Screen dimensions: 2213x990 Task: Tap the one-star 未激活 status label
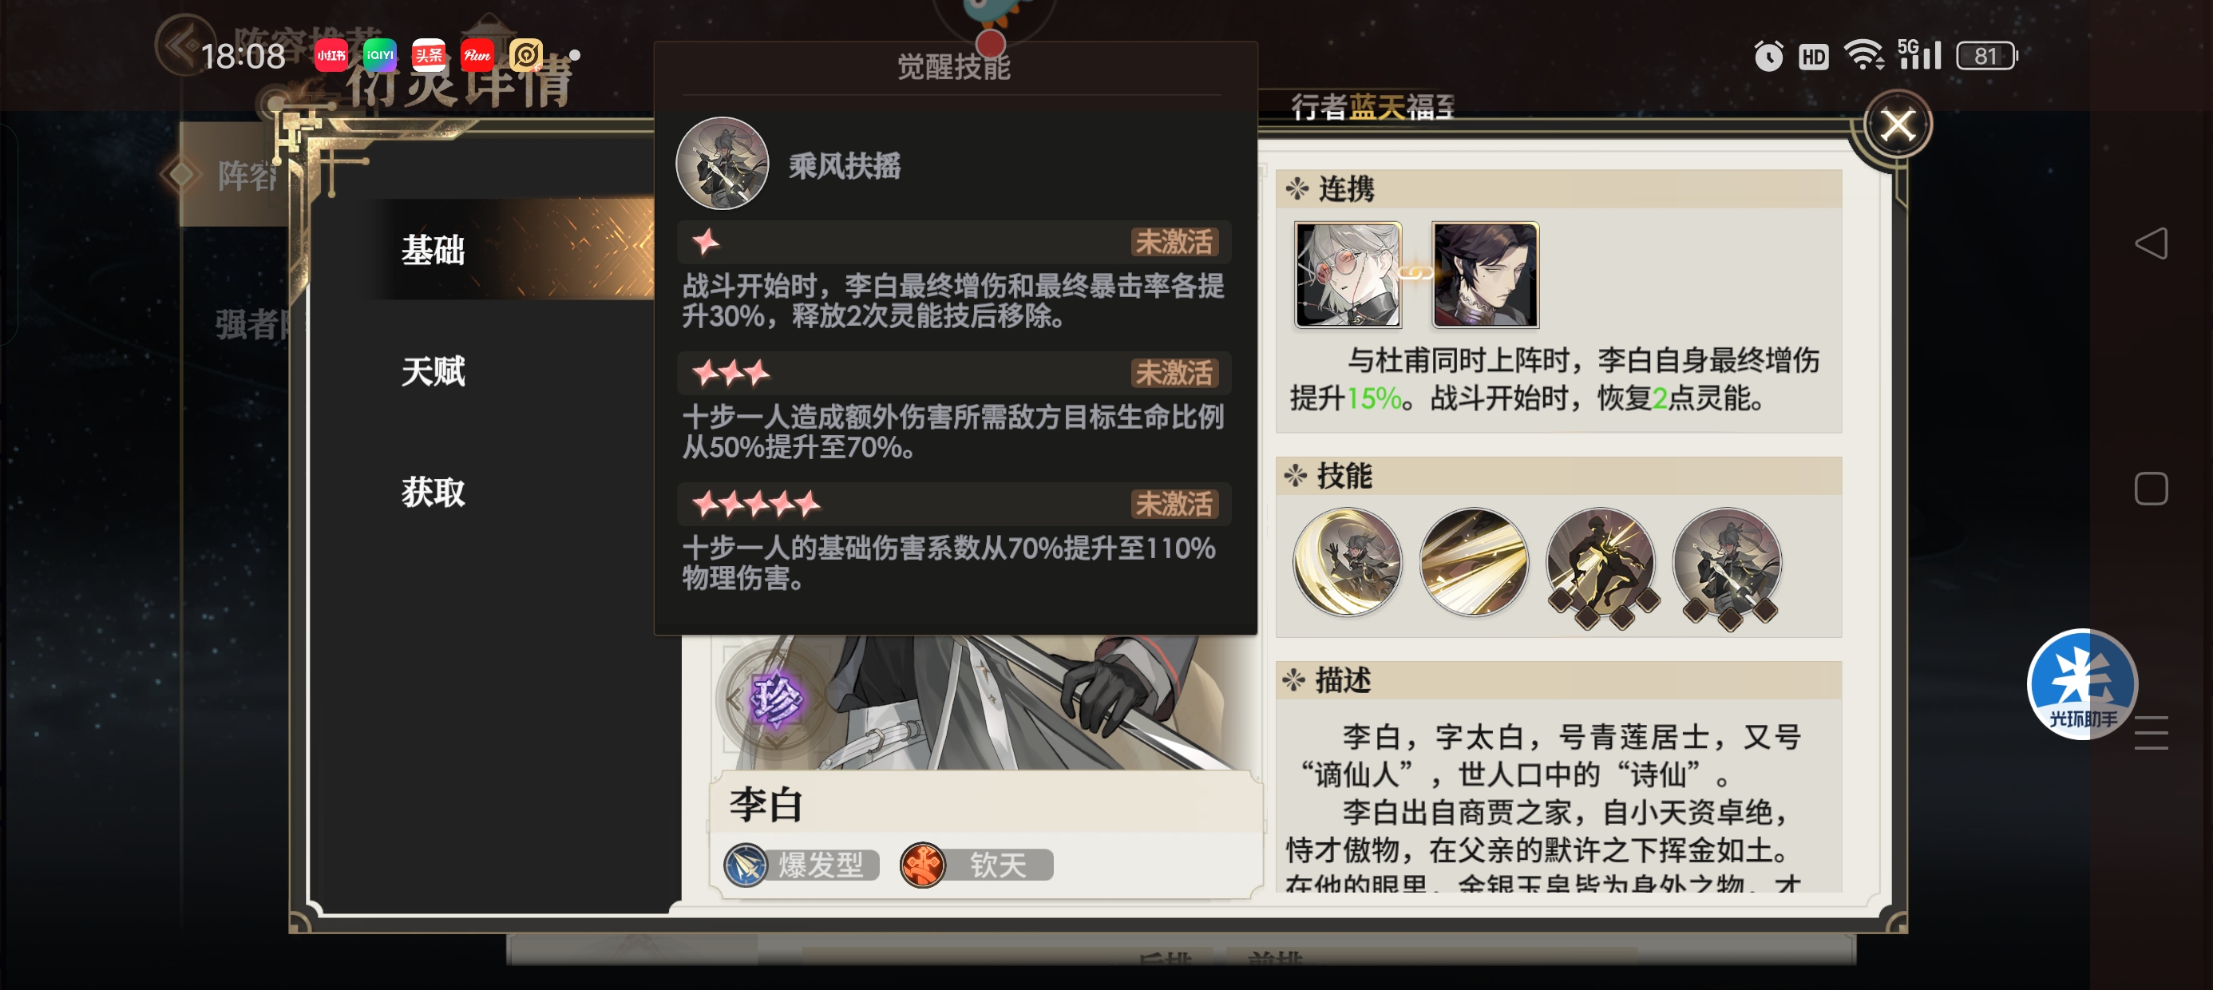1174,241
